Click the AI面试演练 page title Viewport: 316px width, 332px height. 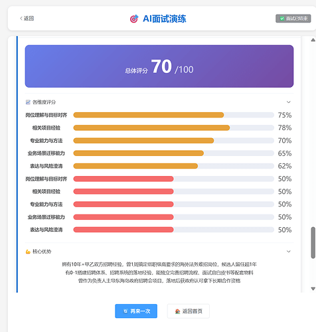(x=165, y=19)
